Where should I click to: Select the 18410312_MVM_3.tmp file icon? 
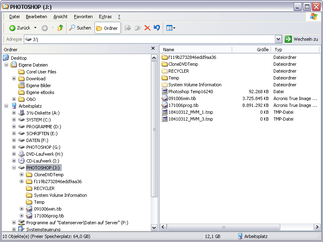165,119
